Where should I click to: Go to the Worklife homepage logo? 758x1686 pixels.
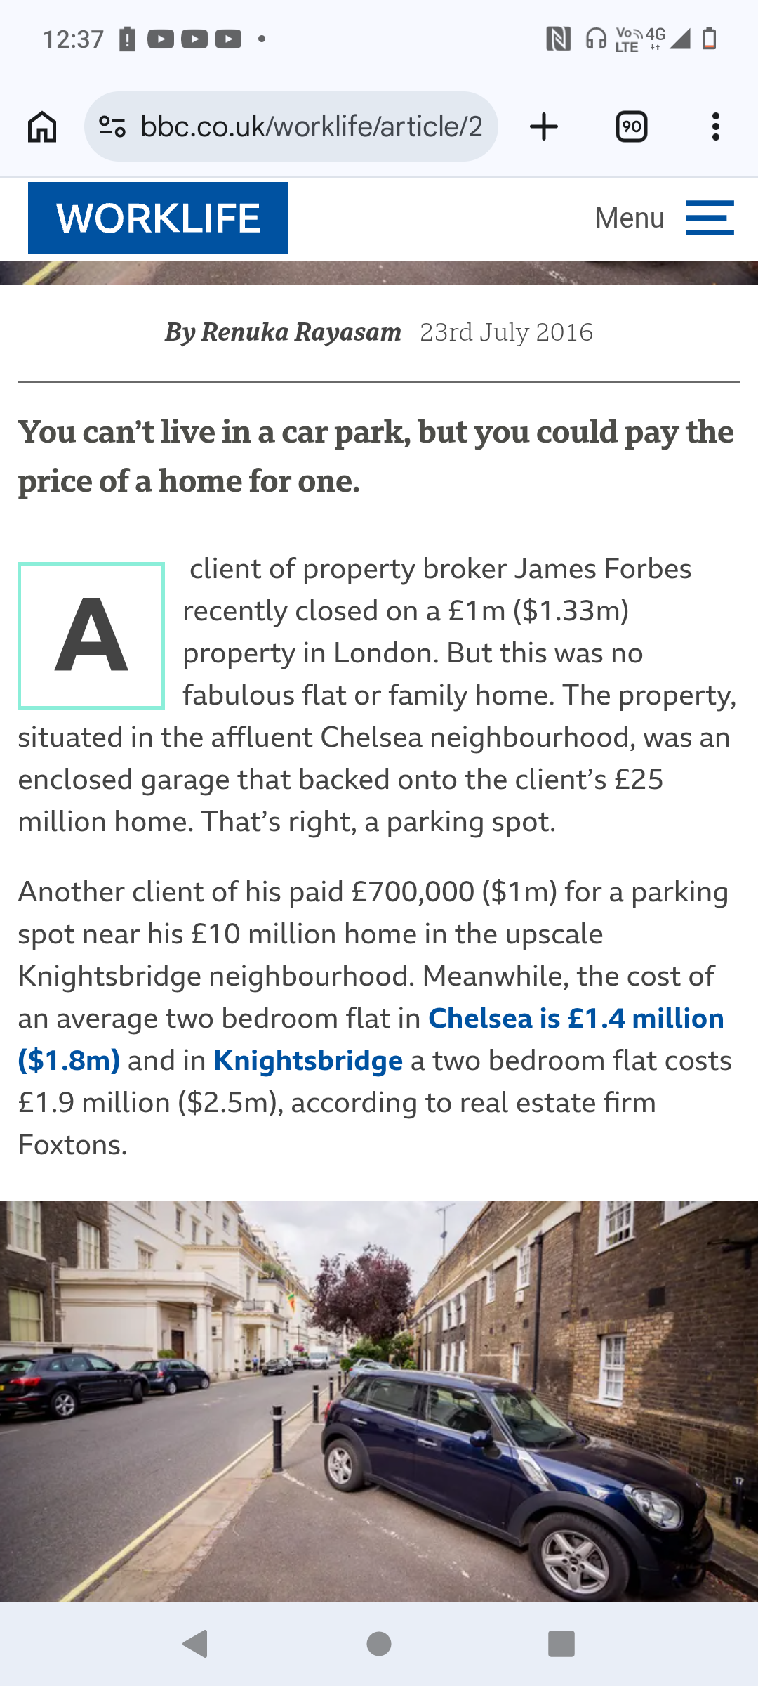(158, 218)
